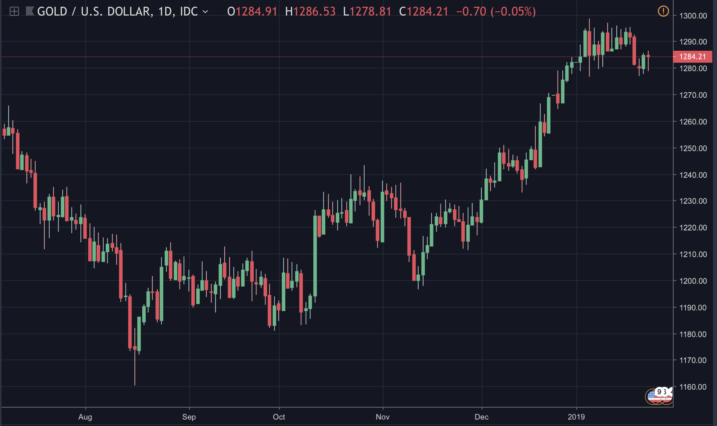
Task: Open the symbol dropdown chevron after IDC
Action: pos(205,12)
